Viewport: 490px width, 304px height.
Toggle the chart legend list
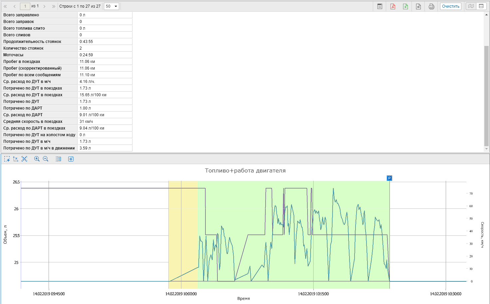[x=58, y=159]
